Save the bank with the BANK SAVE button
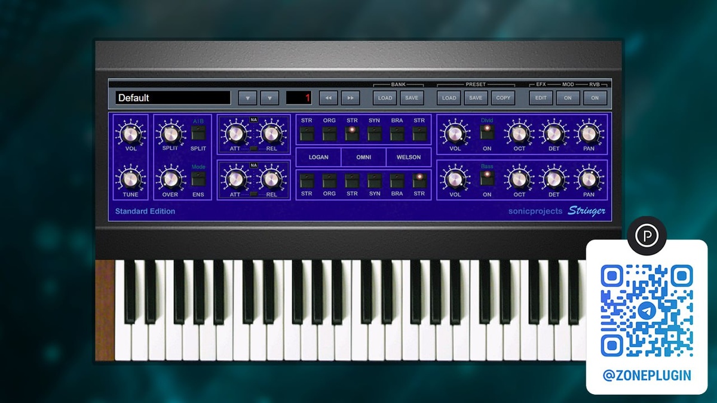The image size is (717, 403). pos(412,98)
